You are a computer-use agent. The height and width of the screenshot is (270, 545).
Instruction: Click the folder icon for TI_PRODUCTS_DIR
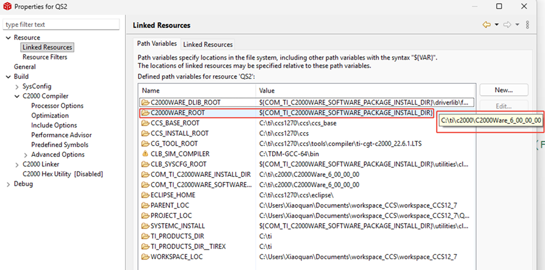click(x=145, y=237)
